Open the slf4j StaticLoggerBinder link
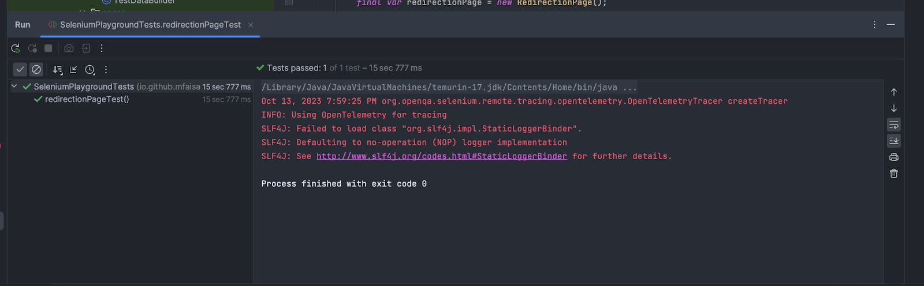 (x=441, y=156)
